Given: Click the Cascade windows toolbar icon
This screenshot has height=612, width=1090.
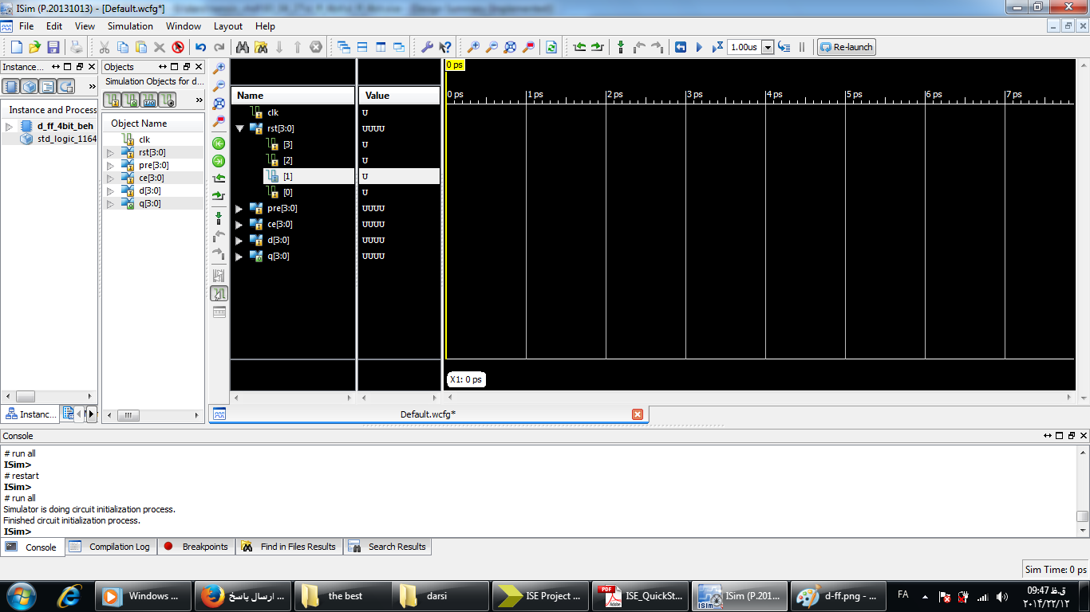Looking at the screenshot, I should (x=344, y=47).
